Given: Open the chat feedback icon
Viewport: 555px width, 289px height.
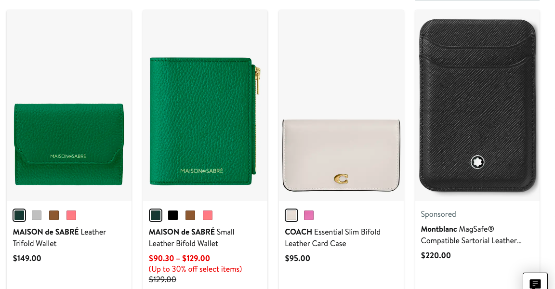Looking at the screenshot, I should click(x=535, y=284).
